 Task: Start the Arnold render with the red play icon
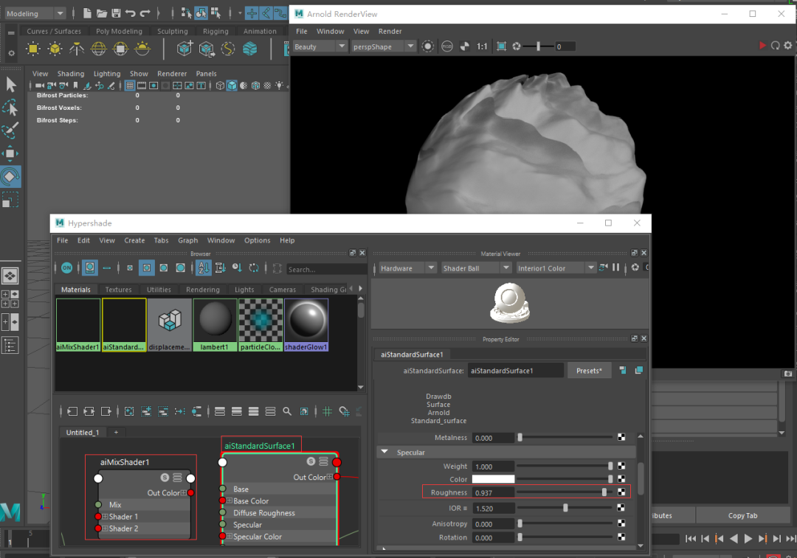coord(762,46)
